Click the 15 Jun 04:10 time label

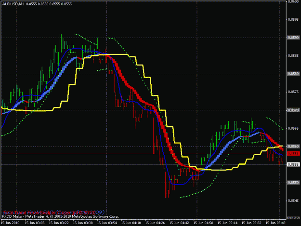click(x=131, y=223)
